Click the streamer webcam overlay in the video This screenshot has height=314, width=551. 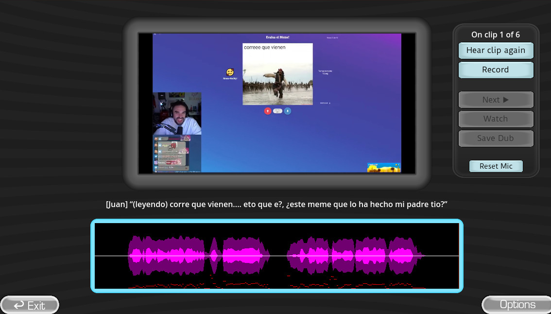pos(177,114)
